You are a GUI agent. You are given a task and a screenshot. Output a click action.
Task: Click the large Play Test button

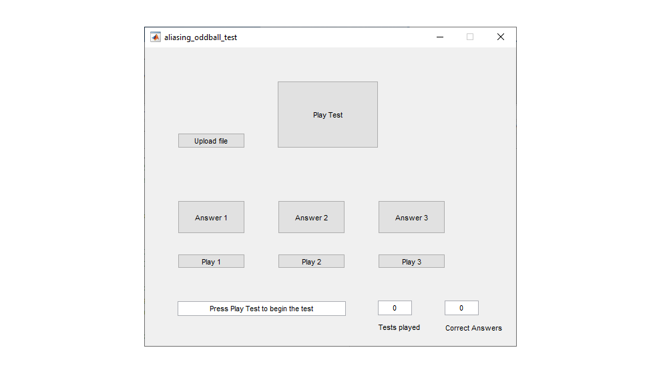328,115
